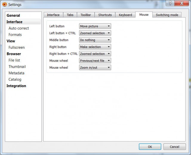Select the Mouse tab
This screenshot has height=155, width=191.
[144, 15]
